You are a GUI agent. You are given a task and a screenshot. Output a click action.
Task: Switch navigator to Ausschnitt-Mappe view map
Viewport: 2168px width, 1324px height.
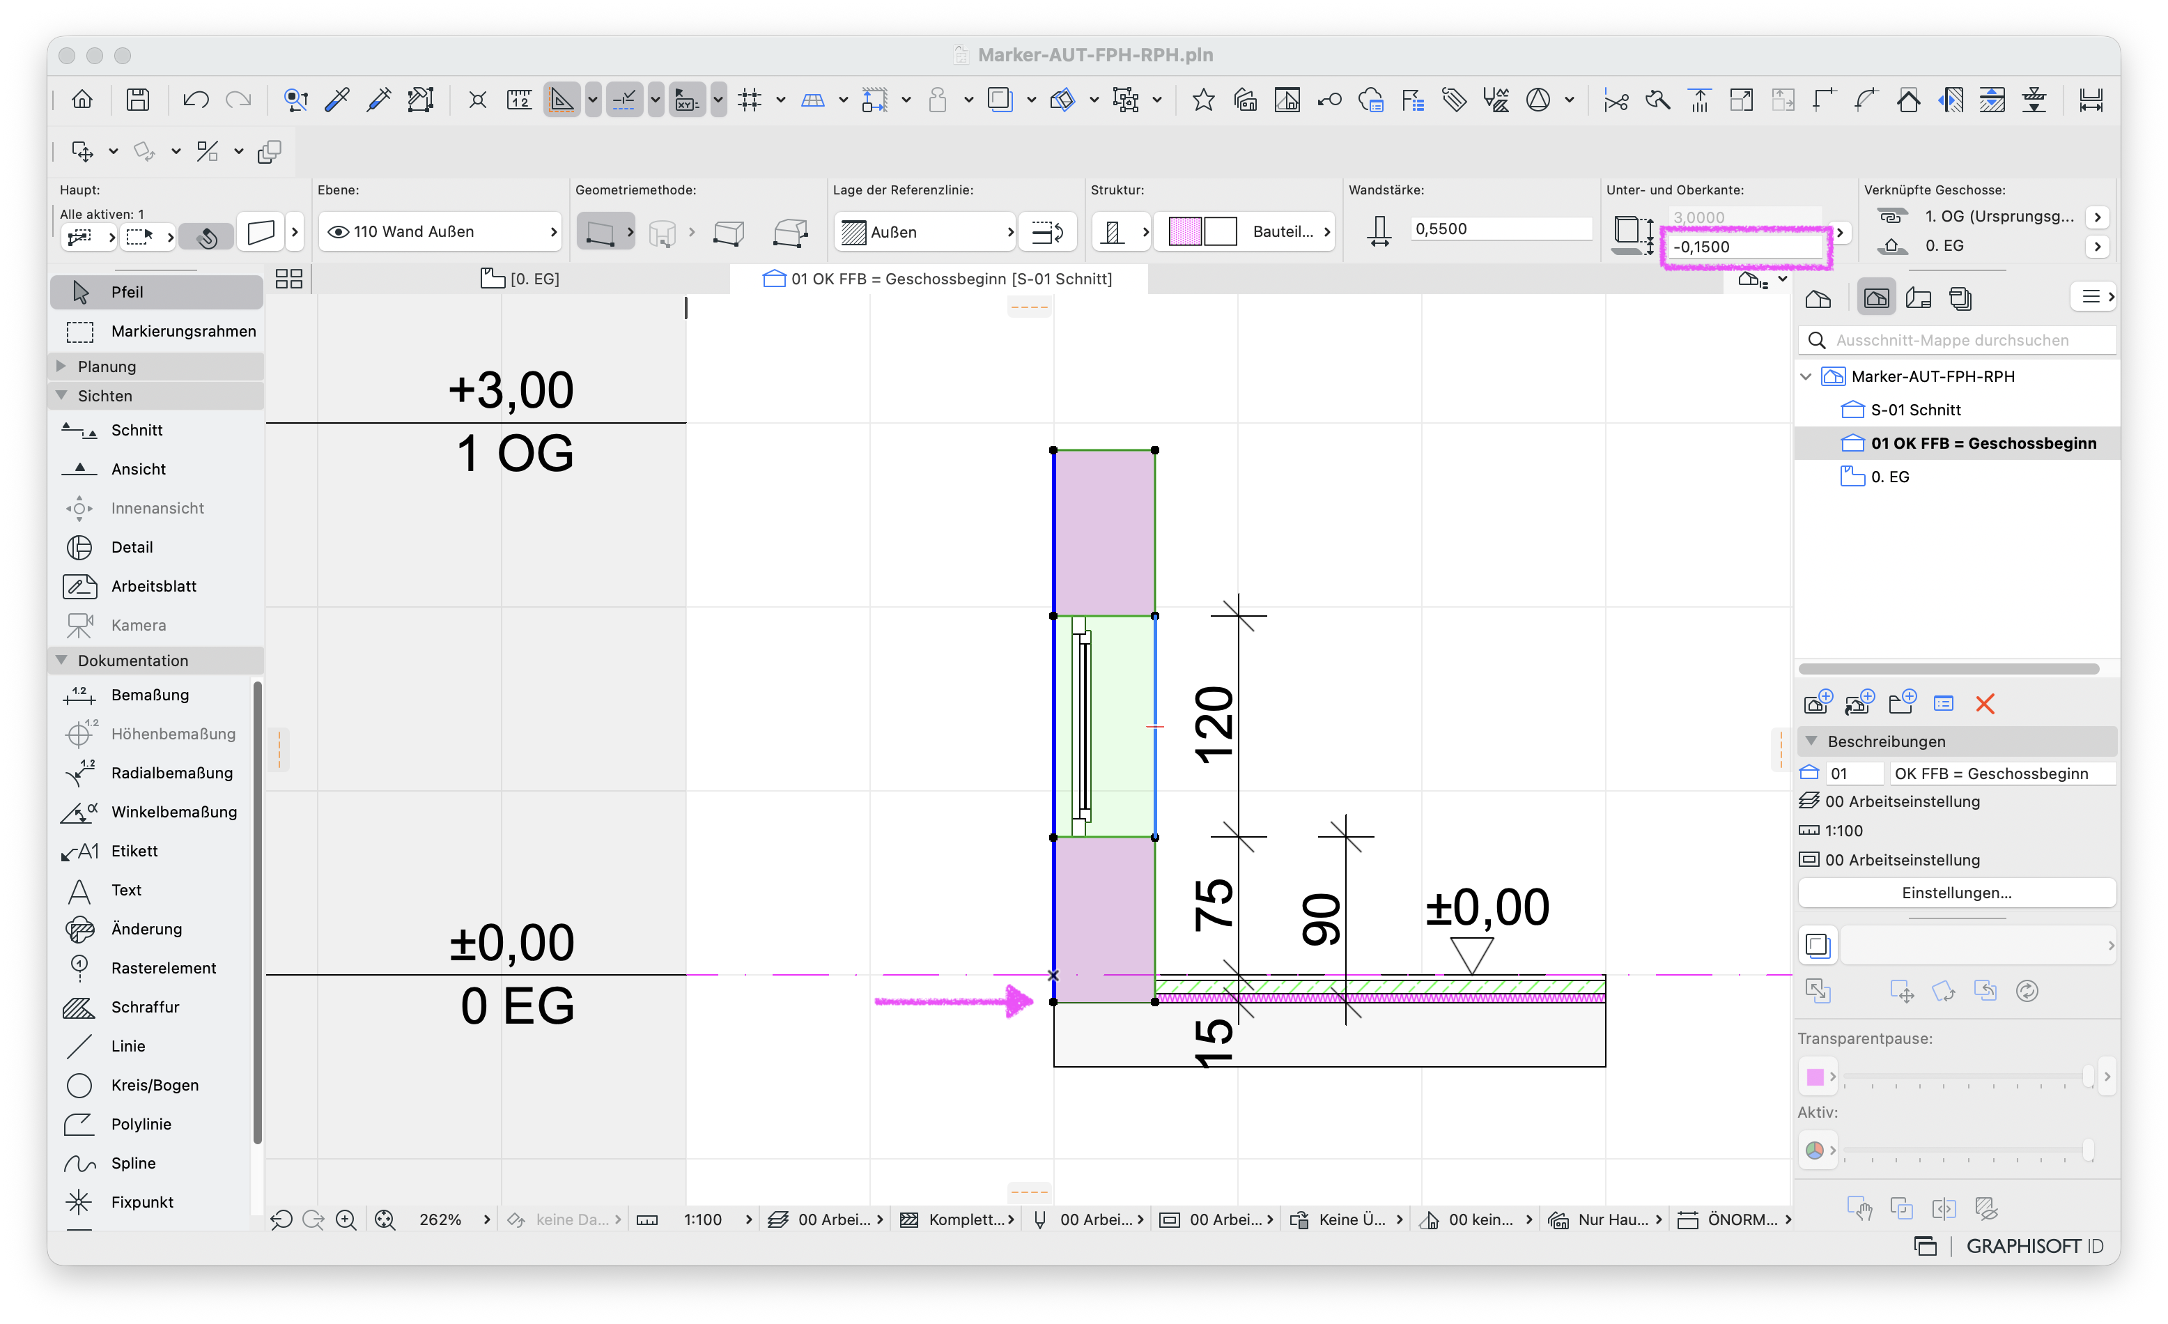coord(1875,298)
